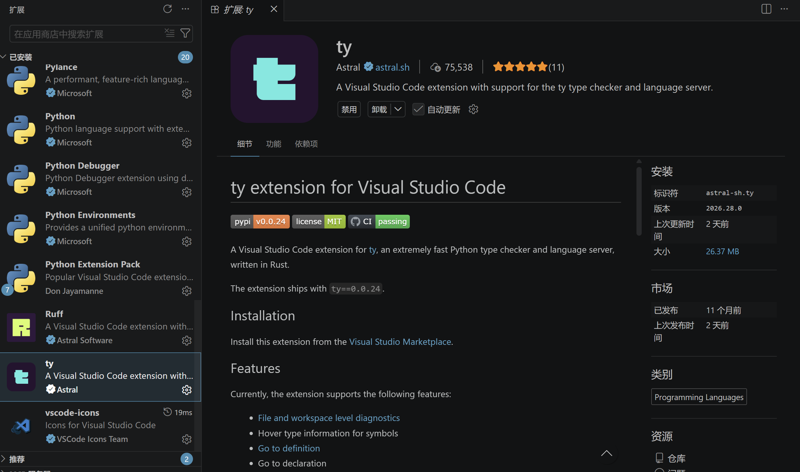Viewport: 800px width, 472px height.
Task: Click the Python Debugger extension icon
Action: point(21,179)
